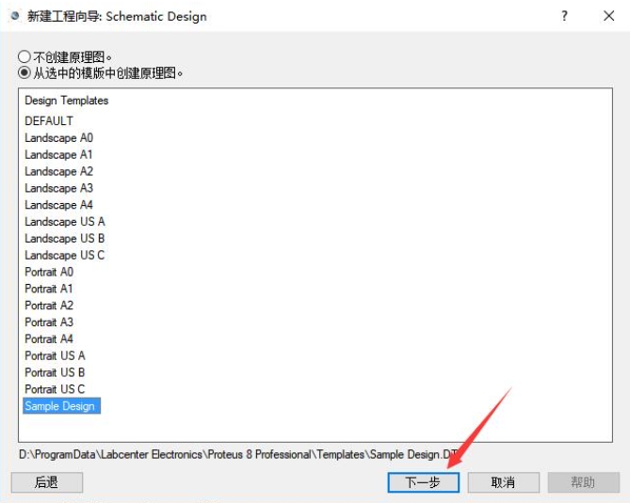
Task: Choose the Landscape A1 template
Action: pyautogui.click(x=58, y=154)
